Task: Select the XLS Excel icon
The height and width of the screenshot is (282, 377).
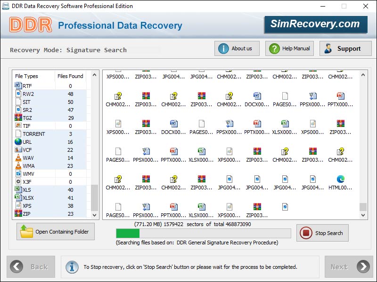Action: pyautogui.click(x=18, y=189)
